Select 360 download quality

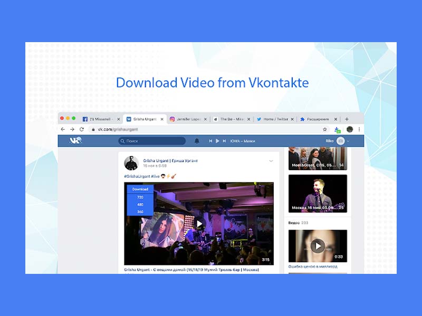pos(140,212)
